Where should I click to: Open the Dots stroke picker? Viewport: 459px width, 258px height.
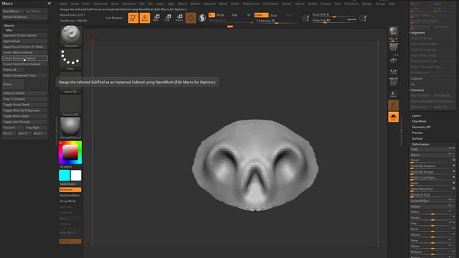70,59
